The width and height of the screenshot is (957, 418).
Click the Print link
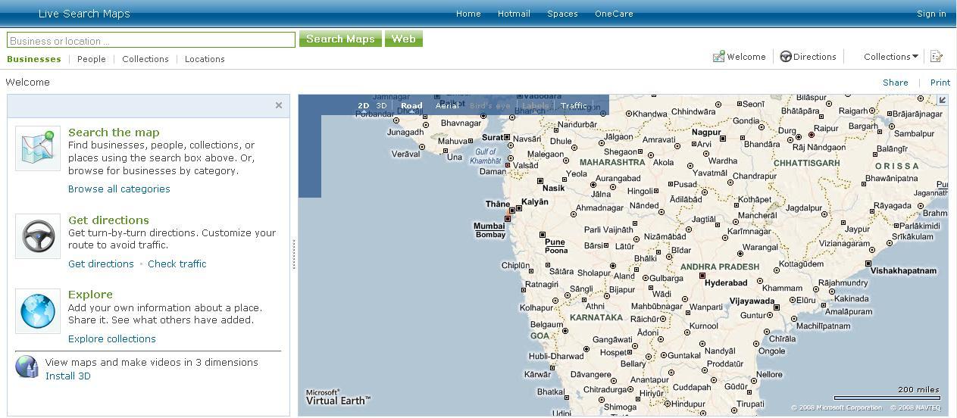[x=940, y=83]
